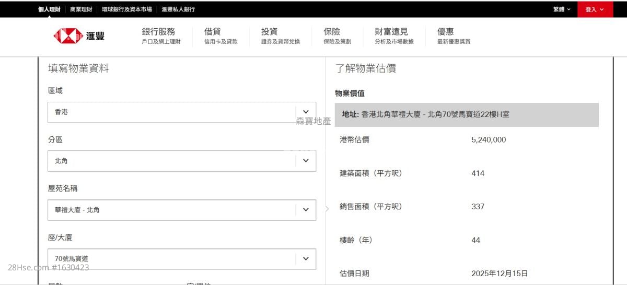Click the 估價日期 label

point(354,274)
